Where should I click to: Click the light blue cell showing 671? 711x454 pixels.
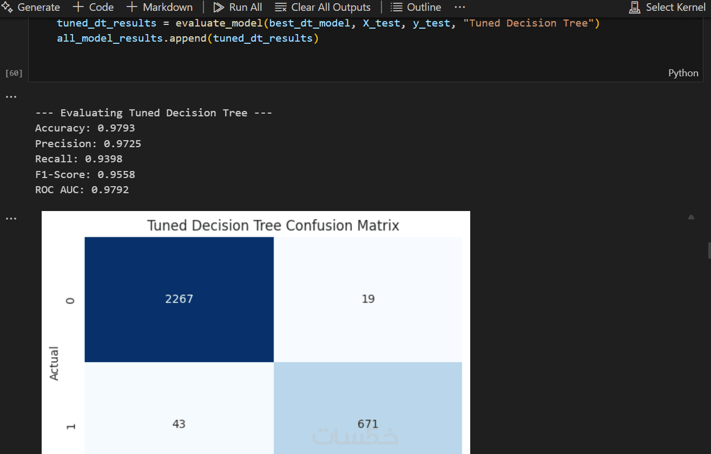click(x=368, y=424)
